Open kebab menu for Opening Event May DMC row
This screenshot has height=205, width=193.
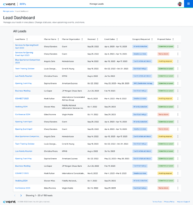tap(178, 83)
